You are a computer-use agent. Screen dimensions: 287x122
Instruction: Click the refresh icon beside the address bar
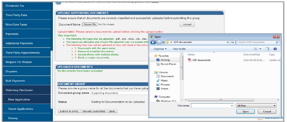tap(233, 42)
